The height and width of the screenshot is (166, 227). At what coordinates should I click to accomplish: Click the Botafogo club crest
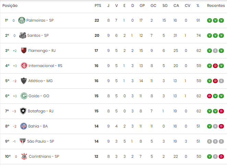pyautogui.click(x=23, y=111)
